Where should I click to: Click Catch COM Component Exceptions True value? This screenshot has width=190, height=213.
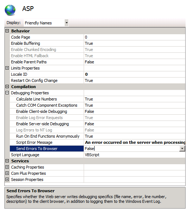pyautogui.click(x=134, y=105)
